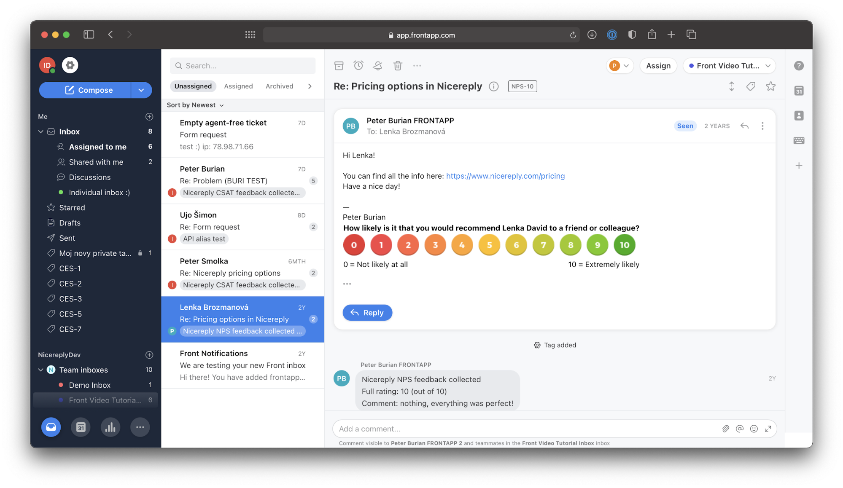Add new item in NicereplyDev section

point(149,355)
